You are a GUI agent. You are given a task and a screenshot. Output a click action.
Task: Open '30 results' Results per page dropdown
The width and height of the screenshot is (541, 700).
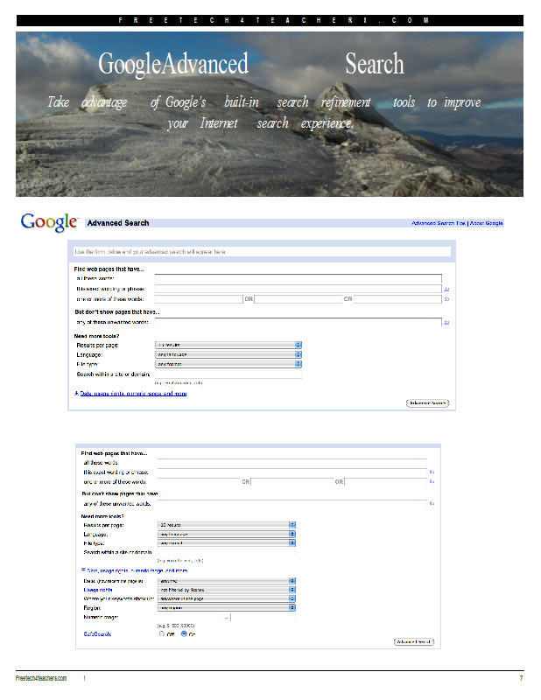pos(227,525)
